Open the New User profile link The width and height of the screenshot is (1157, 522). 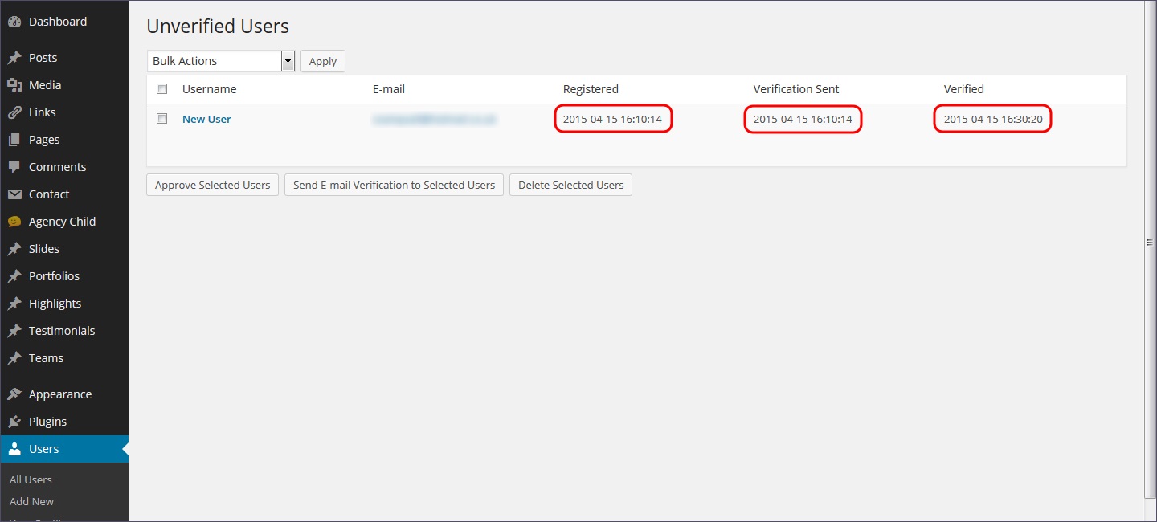pos(206,119)
